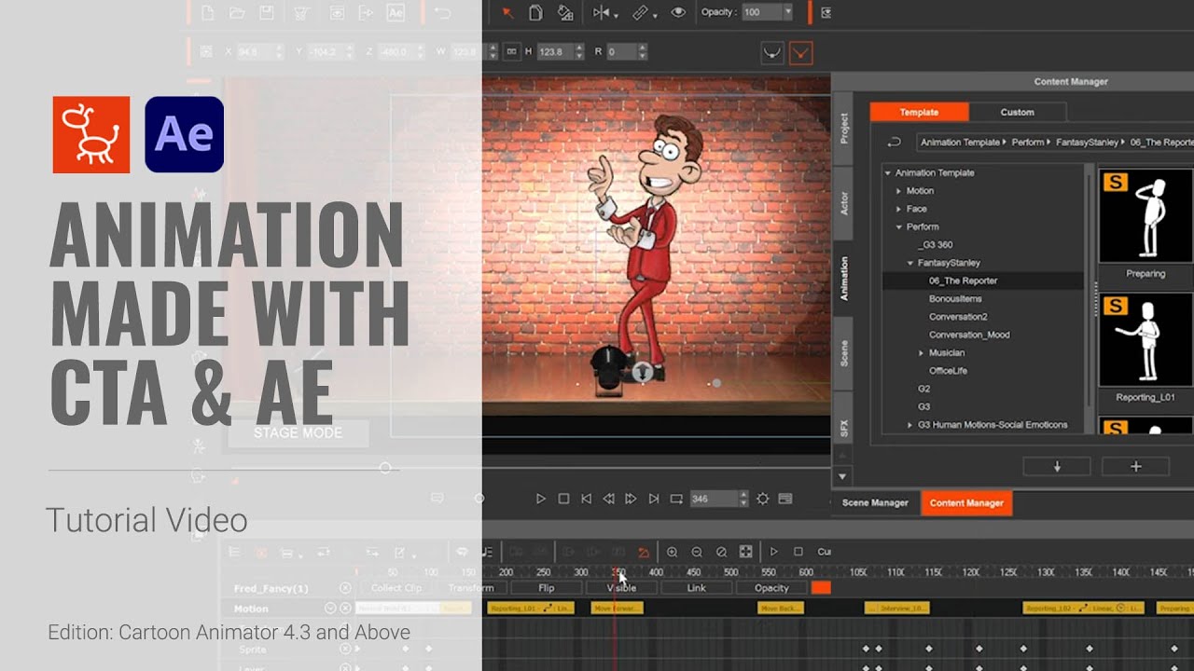
Task: Zoom out on the timeline
Action: 697,552
